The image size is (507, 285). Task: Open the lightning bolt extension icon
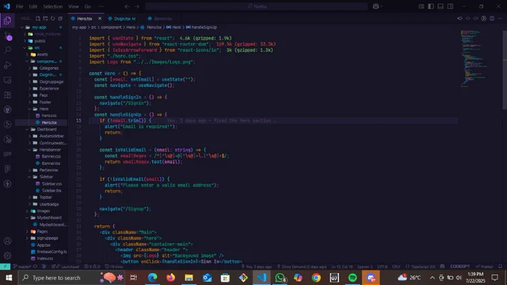[7, 184]
